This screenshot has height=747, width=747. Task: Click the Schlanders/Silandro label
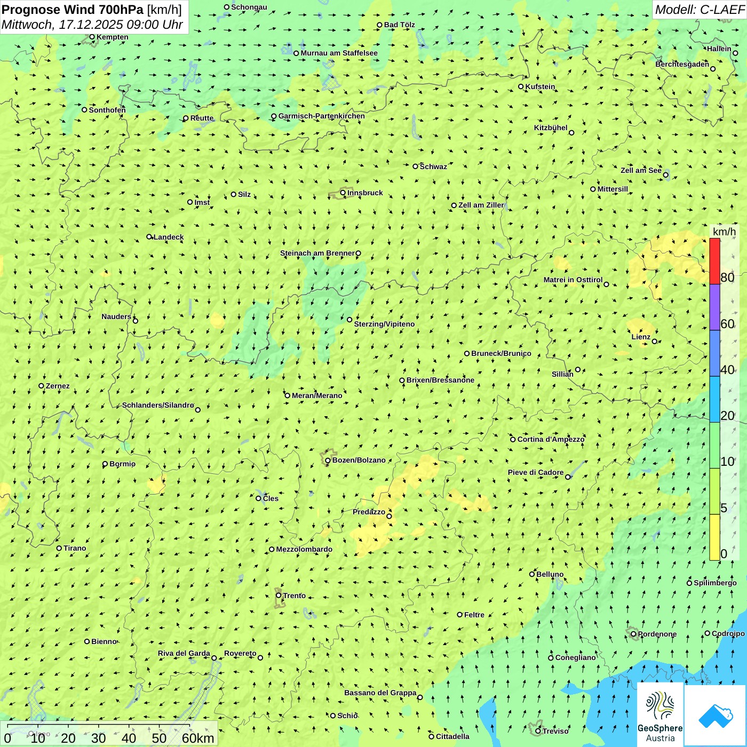(x=158, y=405)
